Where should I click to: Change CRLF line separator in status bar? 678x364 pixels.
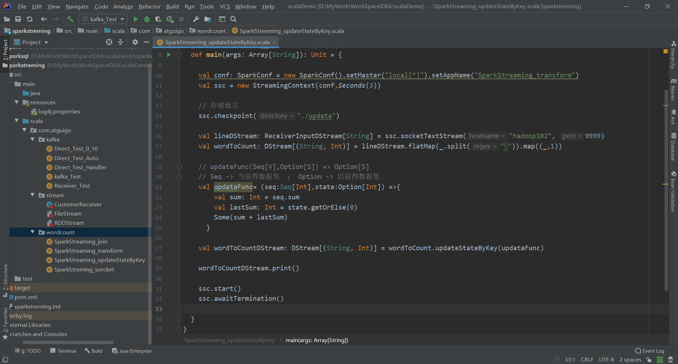(x=587, y=359)
